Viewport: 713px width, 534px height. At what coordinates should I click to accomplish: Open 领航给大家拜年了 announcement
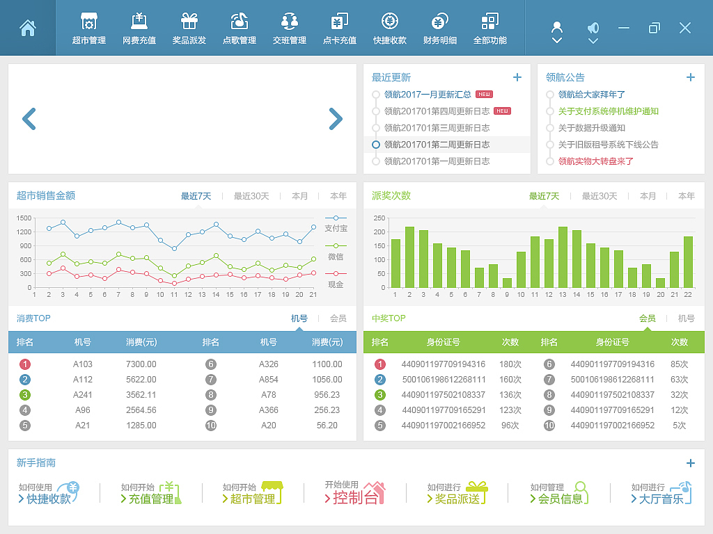click(x=592, y=95)
